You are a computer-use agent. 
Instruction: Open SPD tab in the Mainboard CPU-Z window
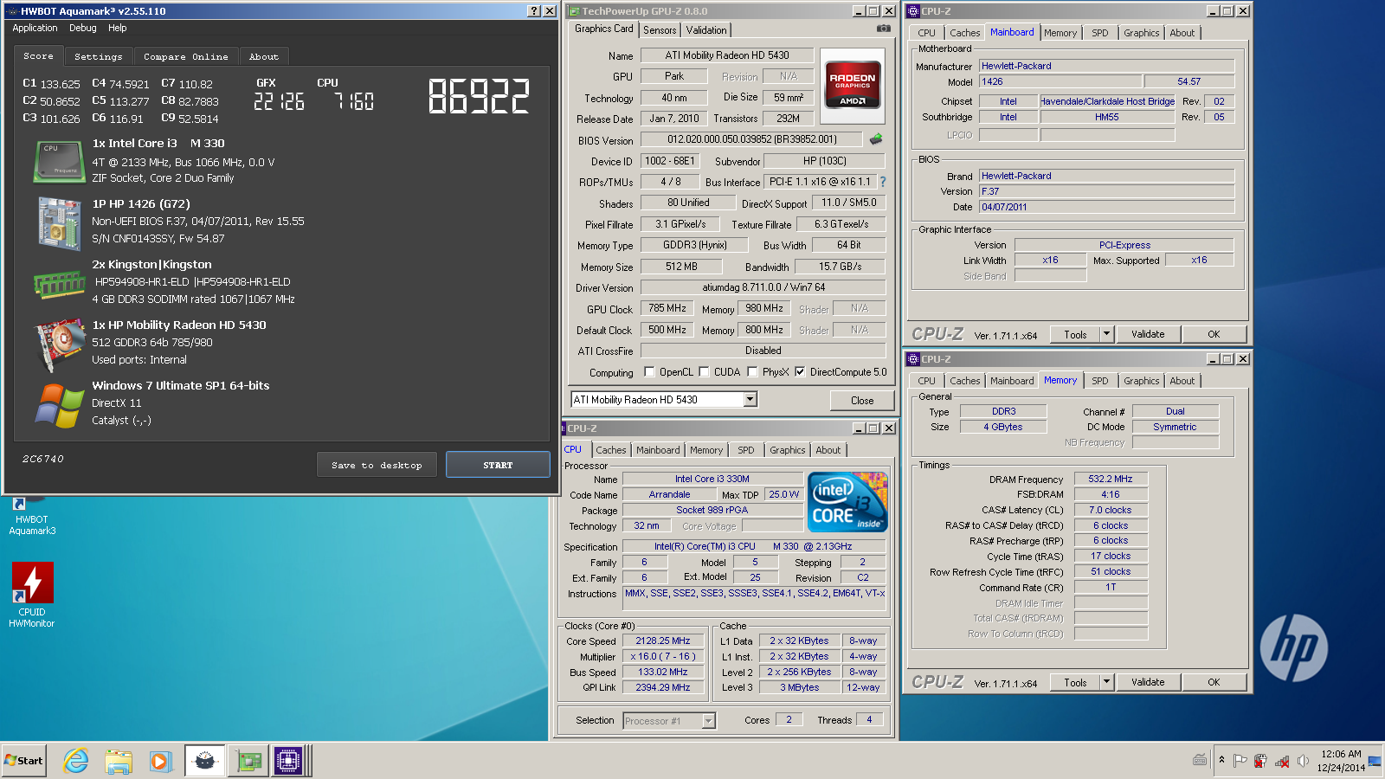[x=1100, y=33]
